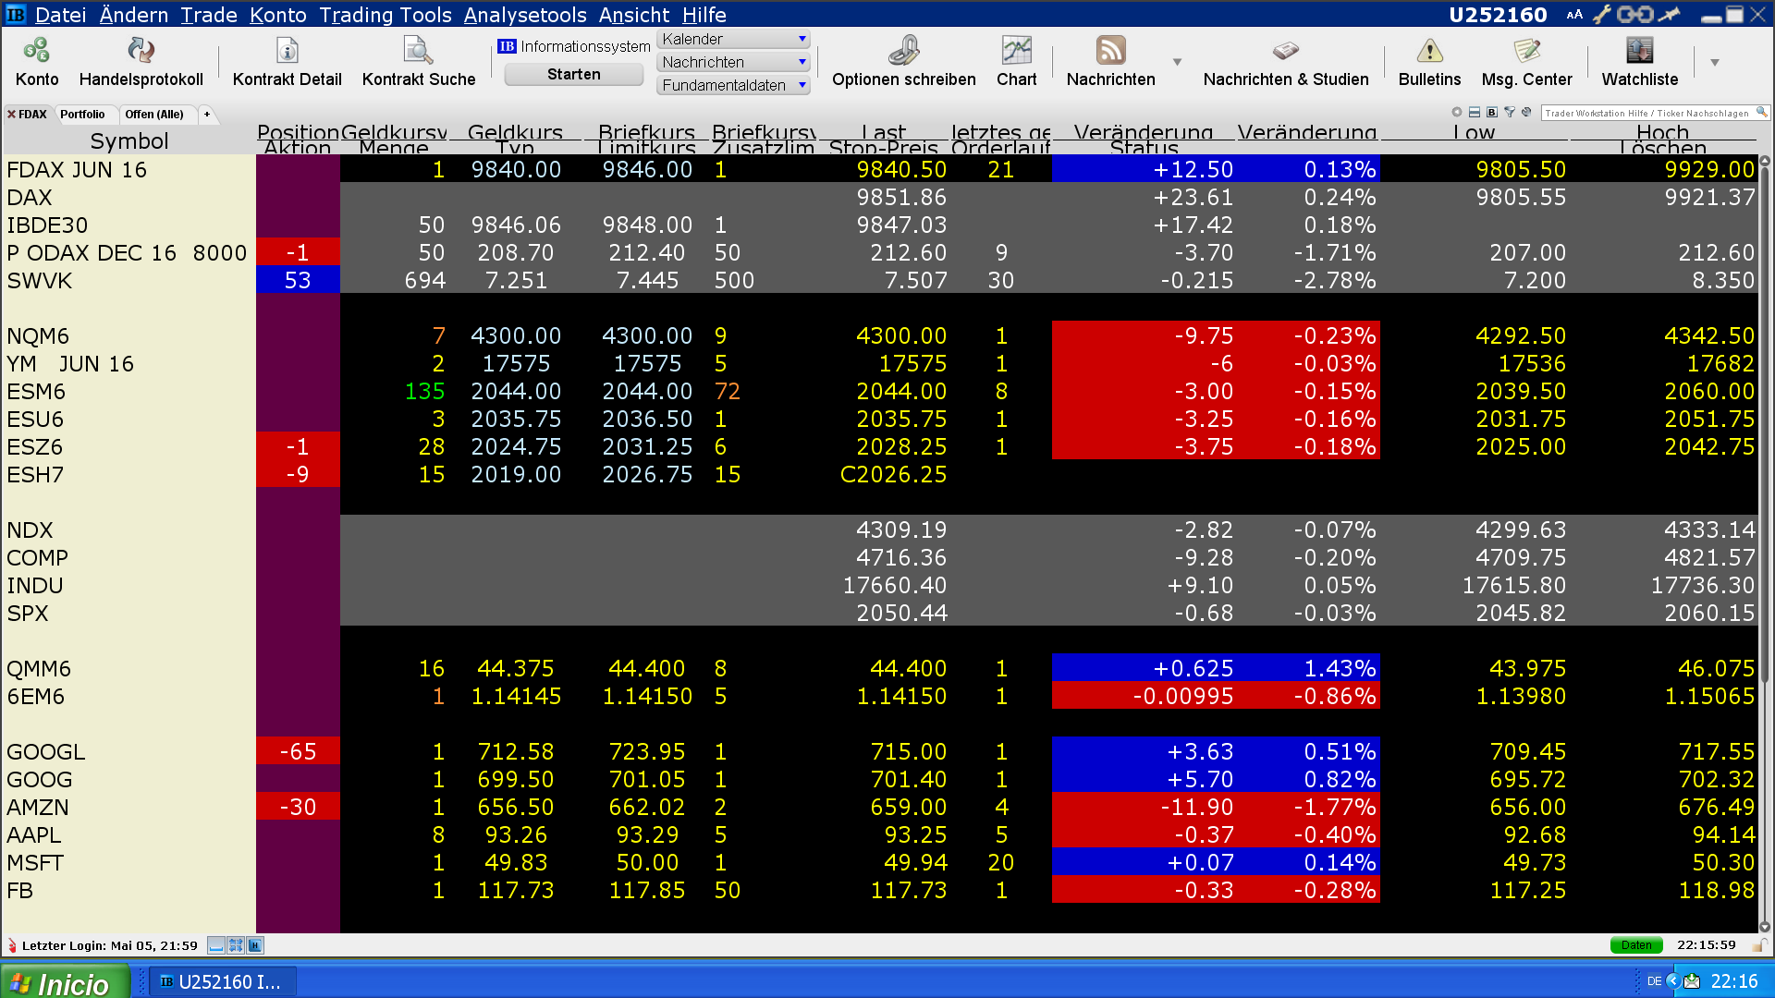The height and width of the screenshot is (998, 1775).
Task: Click the wrench configuration icon in title bar
Action: [x=1600, y=15]
